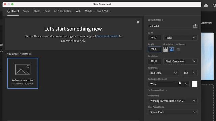Collapse the Advanced Options section
The height and width of the screenshot is (121, 216).
158,90
